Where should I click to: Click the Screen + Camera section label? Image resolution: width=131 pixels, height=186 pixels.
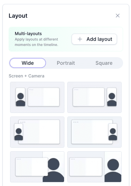[x=27, y=76]
